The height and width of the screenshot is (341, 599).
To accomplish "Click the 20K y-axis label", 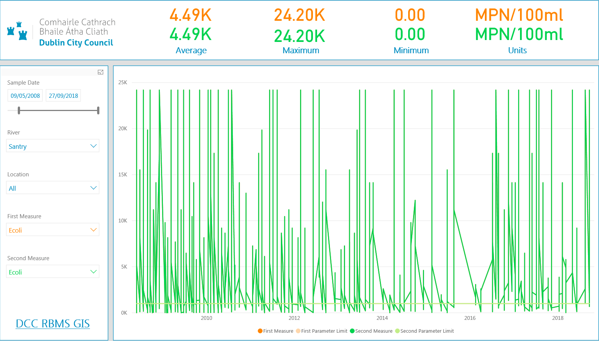I will 123,128.
